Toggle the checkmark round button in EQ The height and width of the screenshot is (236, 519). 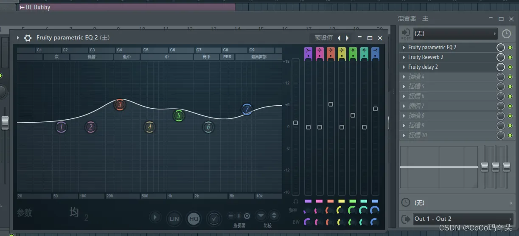(x=214, y=219)
